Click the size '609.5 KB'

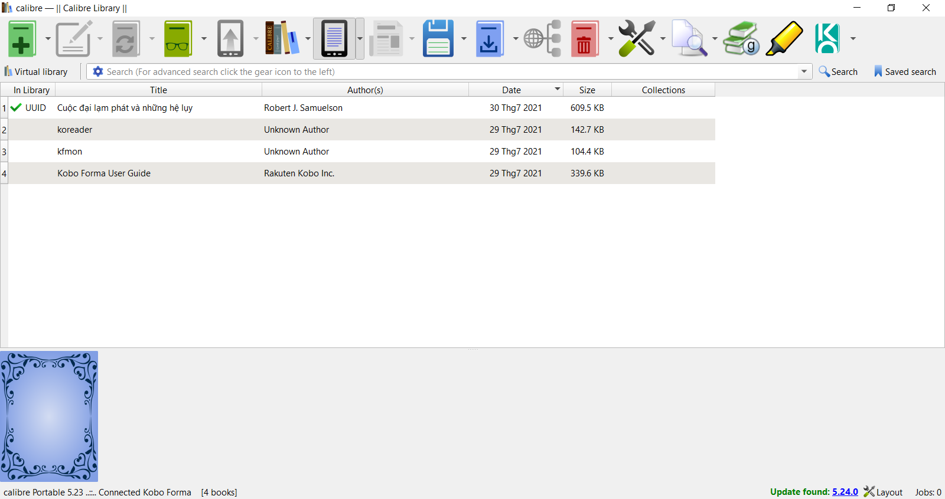point(587,107)
